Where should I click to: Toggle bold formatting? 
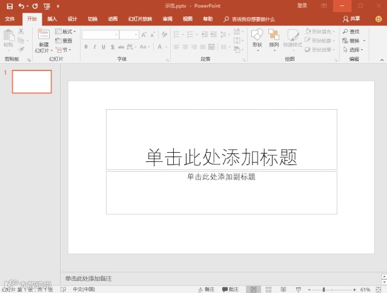click(86, 47)
